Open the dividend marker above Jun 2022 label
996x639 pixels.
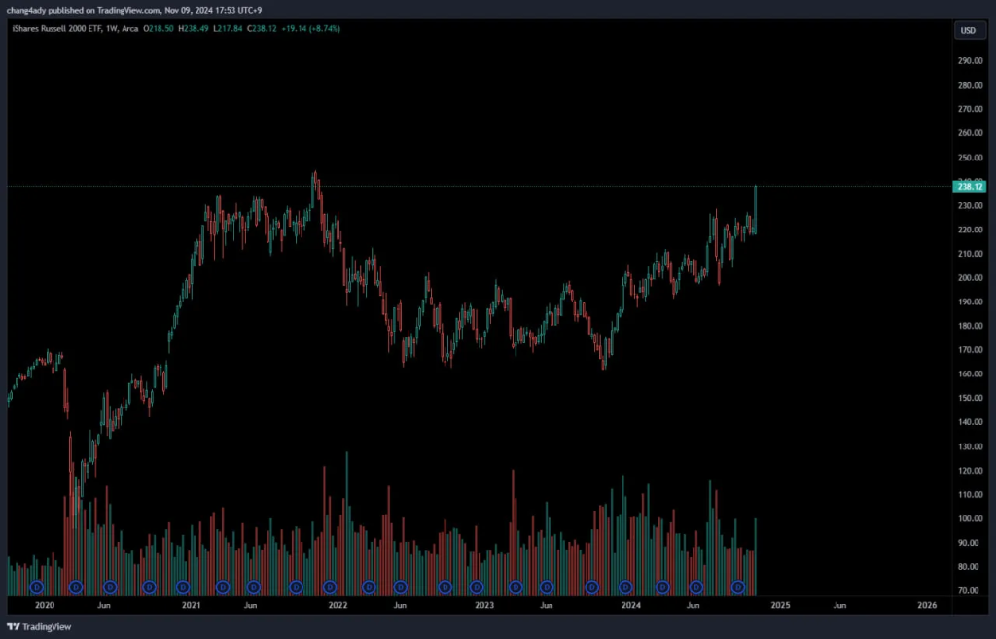point(400,587)
